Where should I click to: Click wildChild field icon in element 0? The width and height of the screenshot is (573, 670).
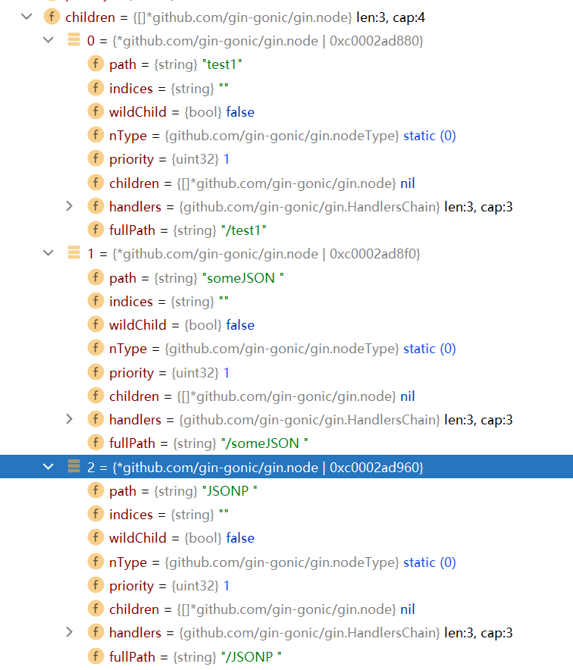pos(95,111)
